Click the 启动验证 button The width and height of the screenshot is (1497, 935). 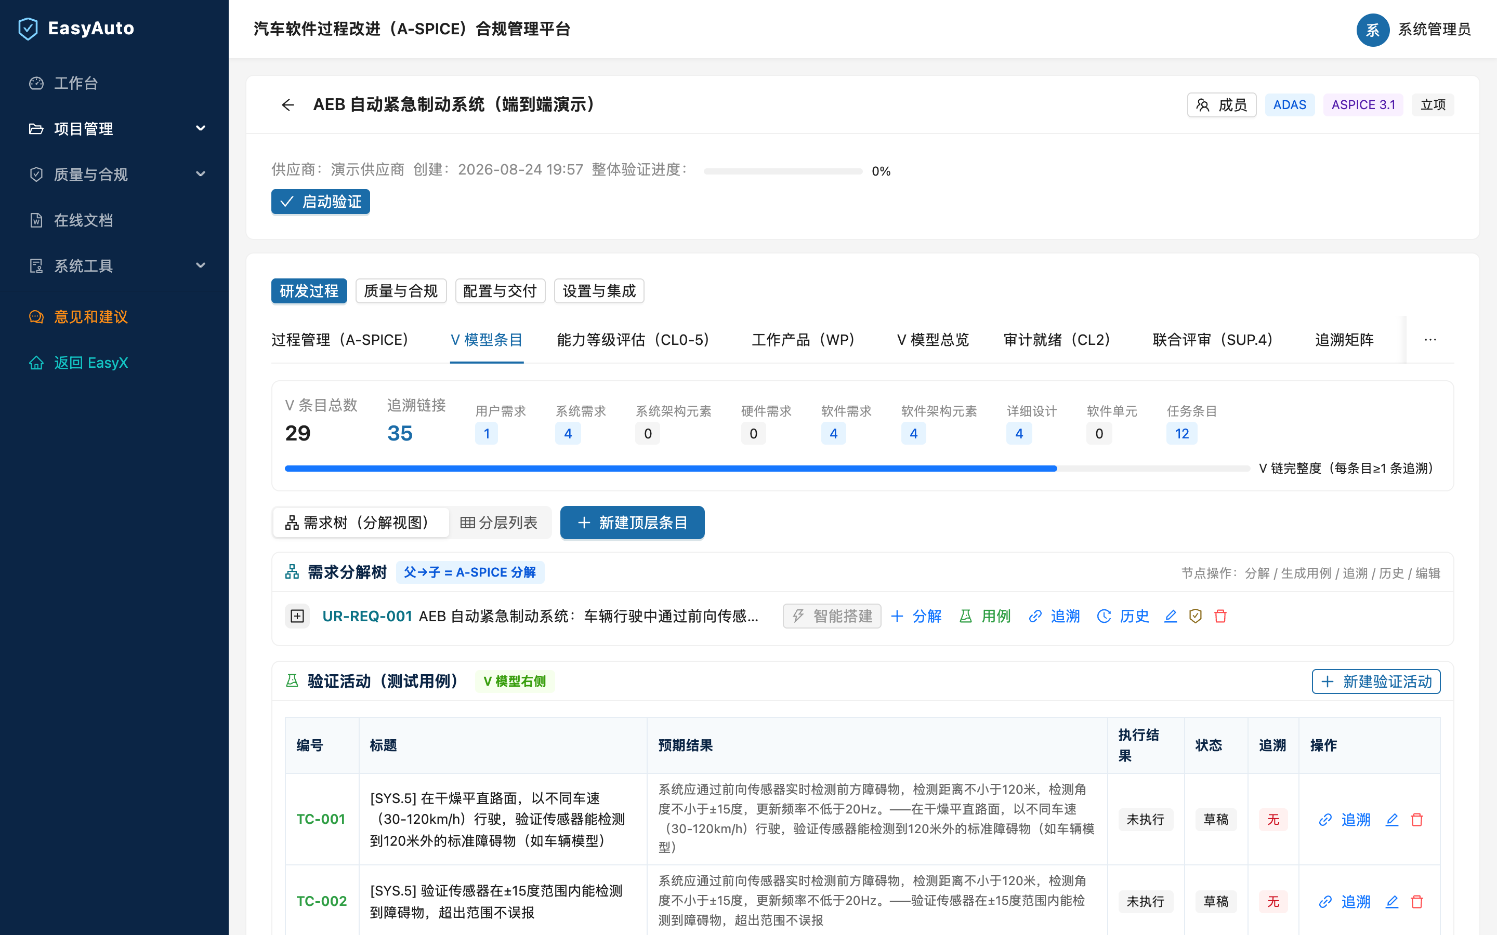[x=320, y=202]
